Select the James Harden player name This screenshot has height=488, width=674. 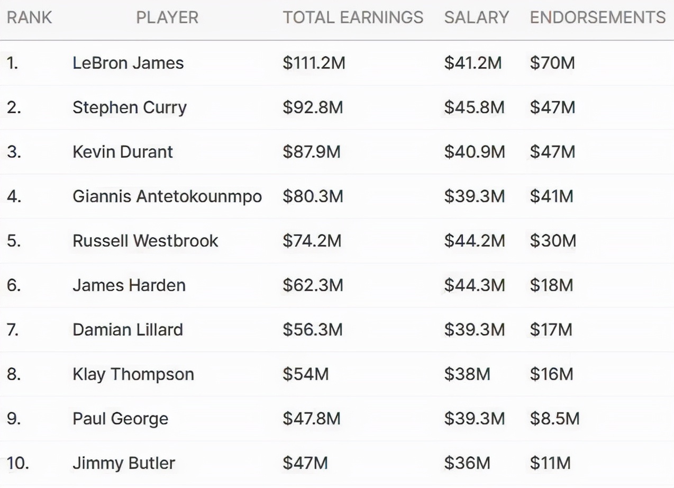[129, 285]
